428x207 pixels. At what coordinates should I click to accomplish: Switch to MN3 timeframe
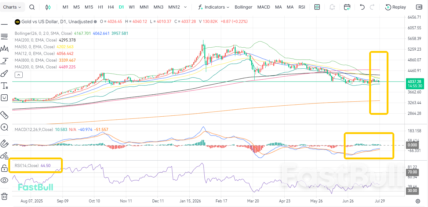(x=158, y=7)
